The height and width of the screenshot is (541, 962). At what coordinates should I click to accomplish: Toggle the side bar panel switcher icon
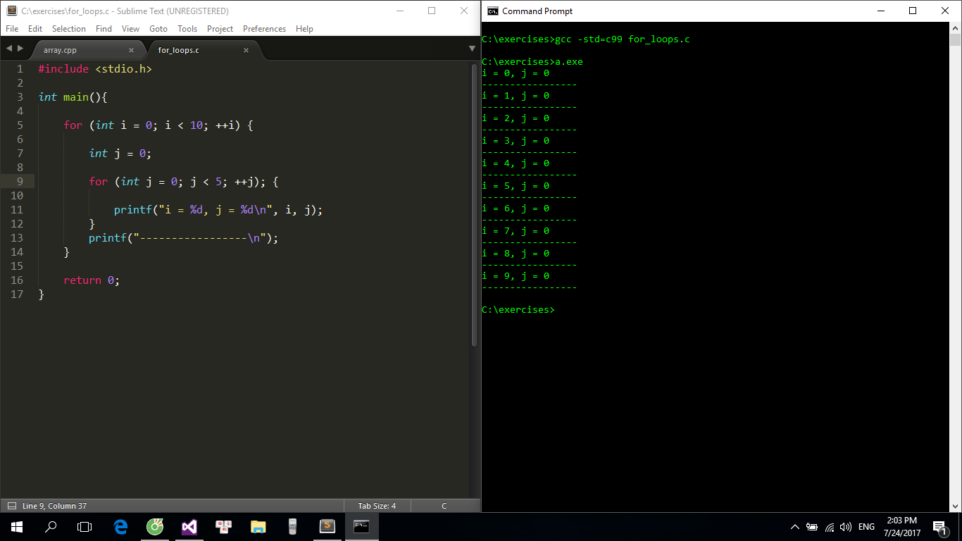click(11, 506)
